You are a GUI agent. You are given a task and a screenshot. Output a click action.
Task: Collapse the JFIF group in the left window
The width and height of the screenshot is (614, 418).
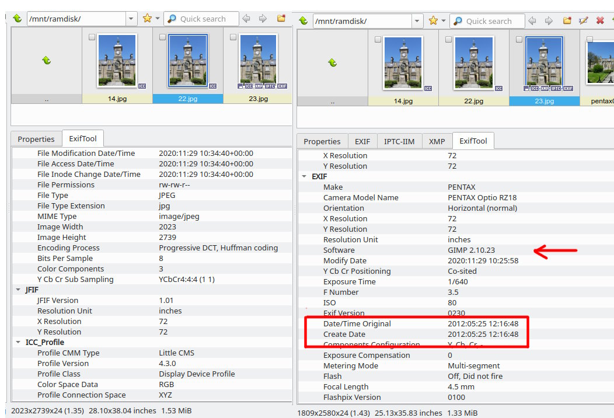point(18,290)
